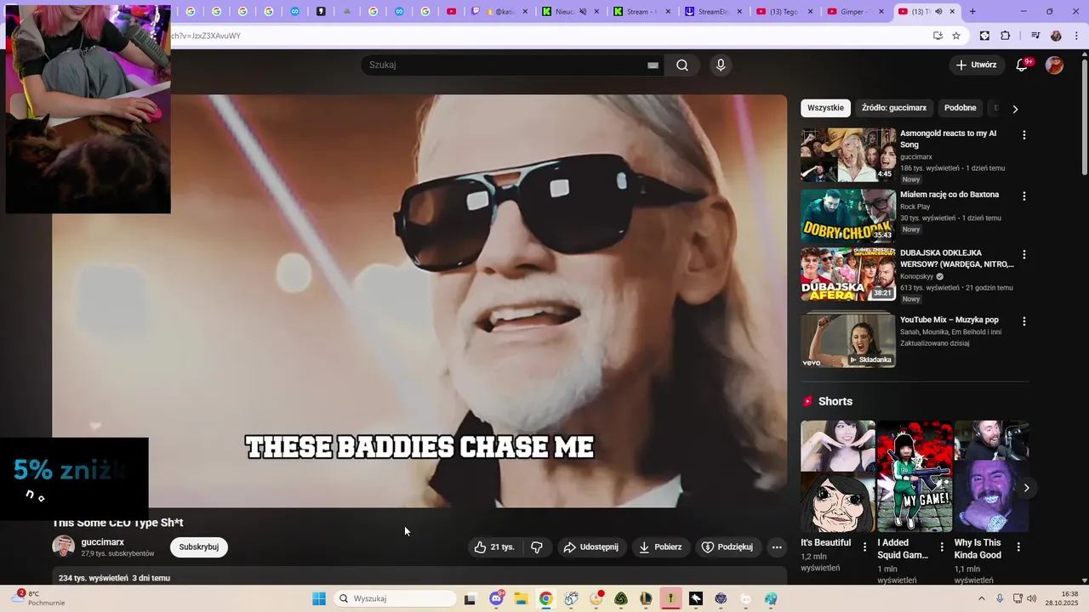
Task: Open DUBAJSKA AFERA video thumbnail
Action: pos(848,275)
